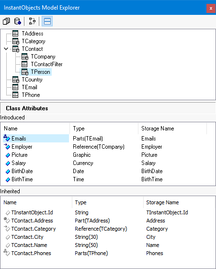Image resolution: width=216 pixels, height=269 pixels.
Task: Click the Build Database toolbar icon
Action: 17,21
